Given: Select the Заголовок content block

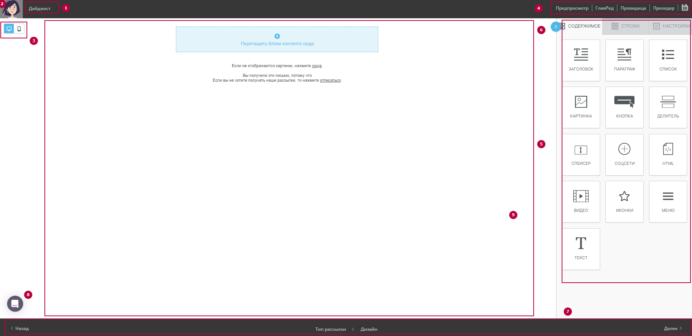Looking at the screenshot, I should pyautogui.click(x=581, y=60).
